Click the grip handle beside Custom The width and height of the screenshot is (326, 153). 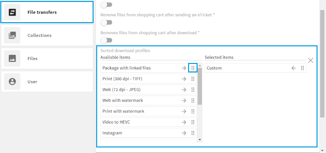click(303, 68)
